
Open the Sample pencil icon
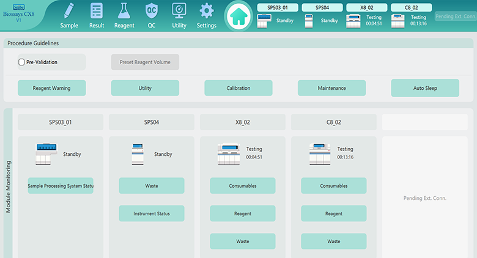tap(68, 12)
